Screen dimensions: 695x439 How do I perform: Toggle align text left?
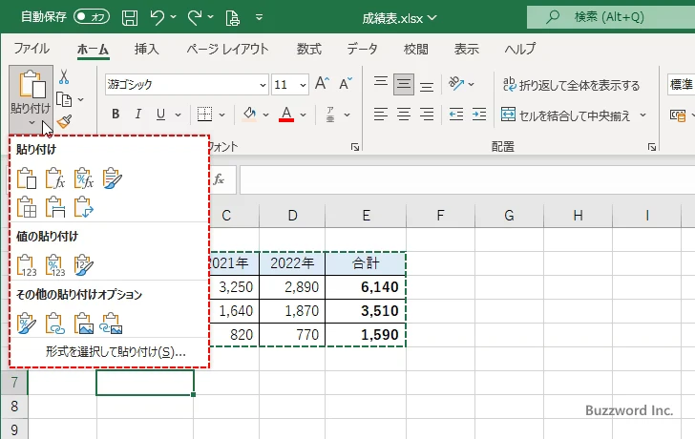click(x=380, y=115)
